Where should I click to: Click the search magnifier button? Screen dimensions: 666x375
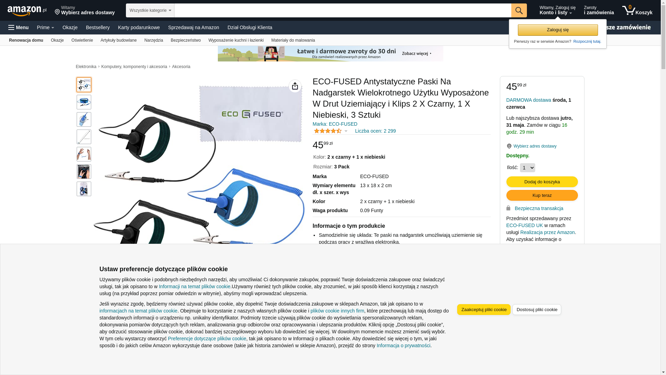tap(519, 10)
